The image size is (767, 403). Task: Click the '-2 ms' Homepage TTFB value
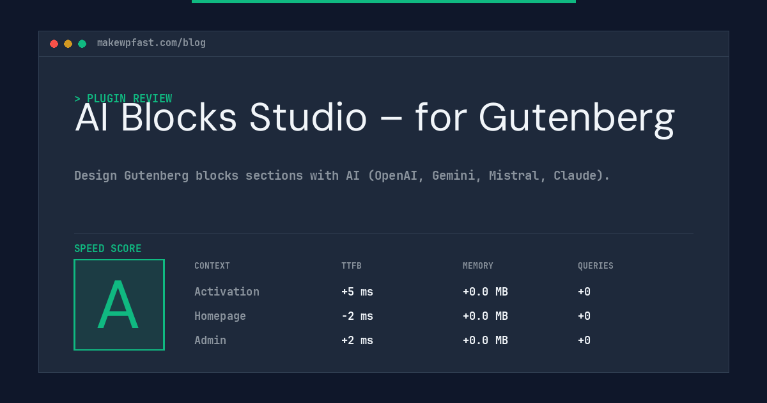pyautogui.click(x=357, y=316)
